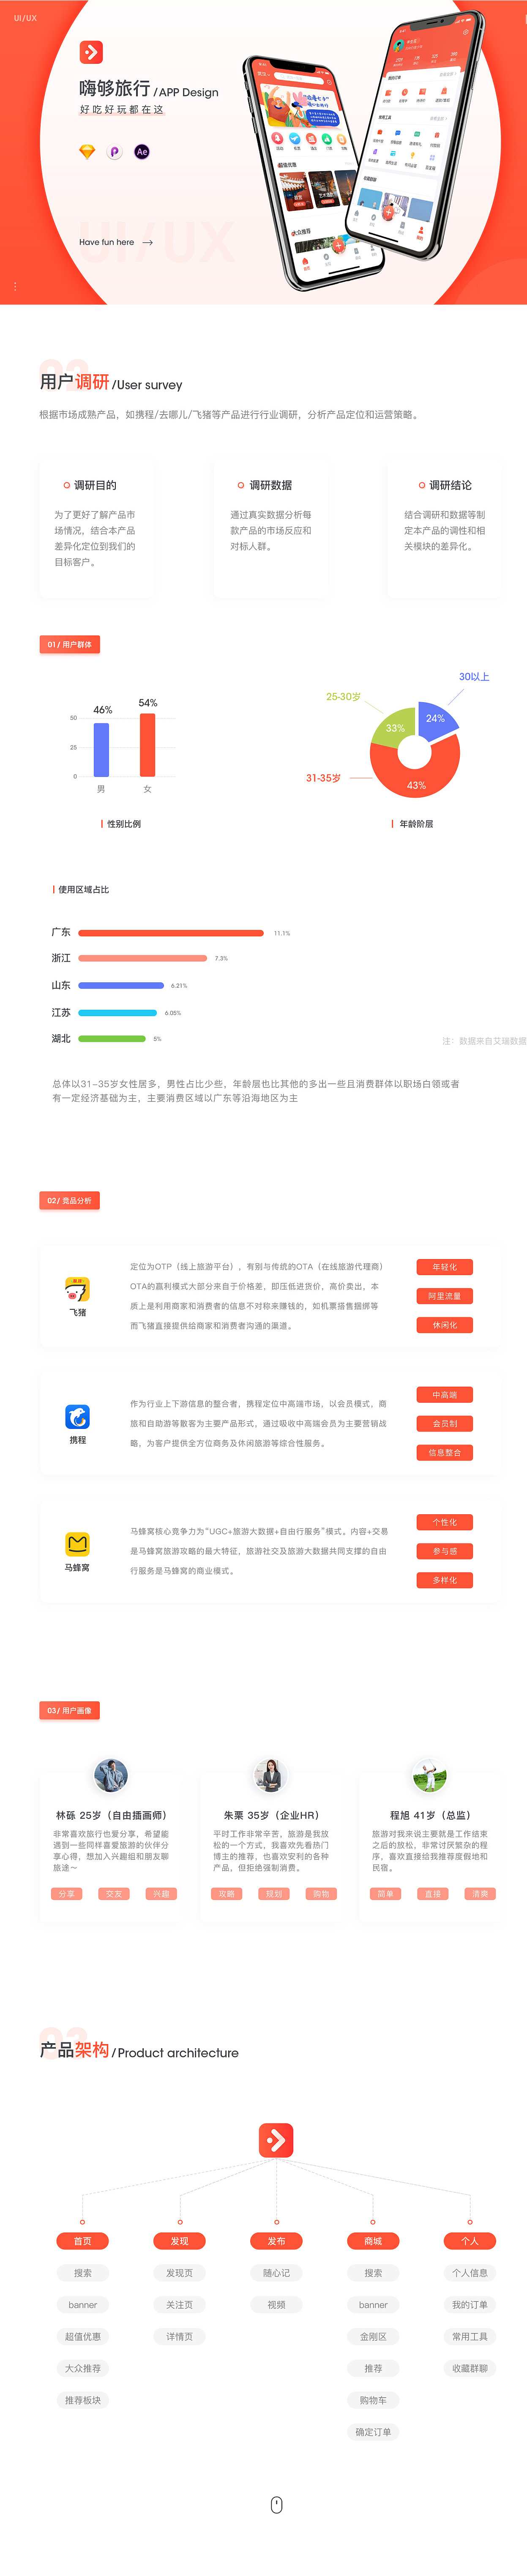This screenshot has width=527, height=2576.
Task: Click 金刚区 under 商城
Action: pyautogui.click(x=373, y=2336)
